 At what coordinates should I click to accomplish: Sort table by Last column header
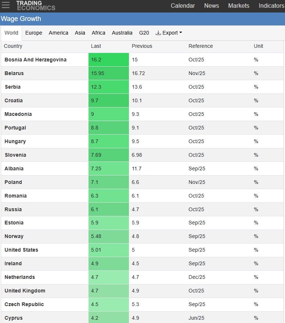[x=96, y=46]
